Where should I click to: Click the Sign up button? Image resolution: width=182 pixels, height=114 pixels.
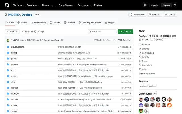(x=166, y=5)
